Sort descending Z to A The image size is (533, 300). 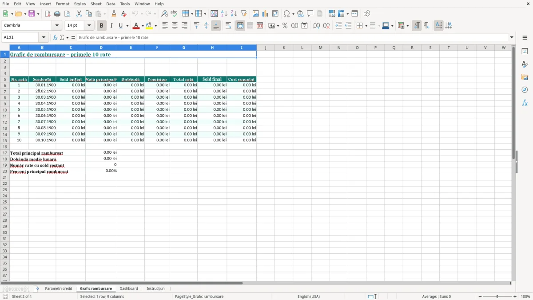(x=234, y=14)
